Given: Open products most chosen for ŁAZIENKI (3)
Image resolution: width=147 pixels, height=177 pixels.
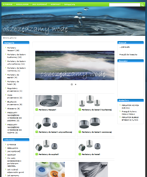Looking at the screenshot, I should [14, 117].
